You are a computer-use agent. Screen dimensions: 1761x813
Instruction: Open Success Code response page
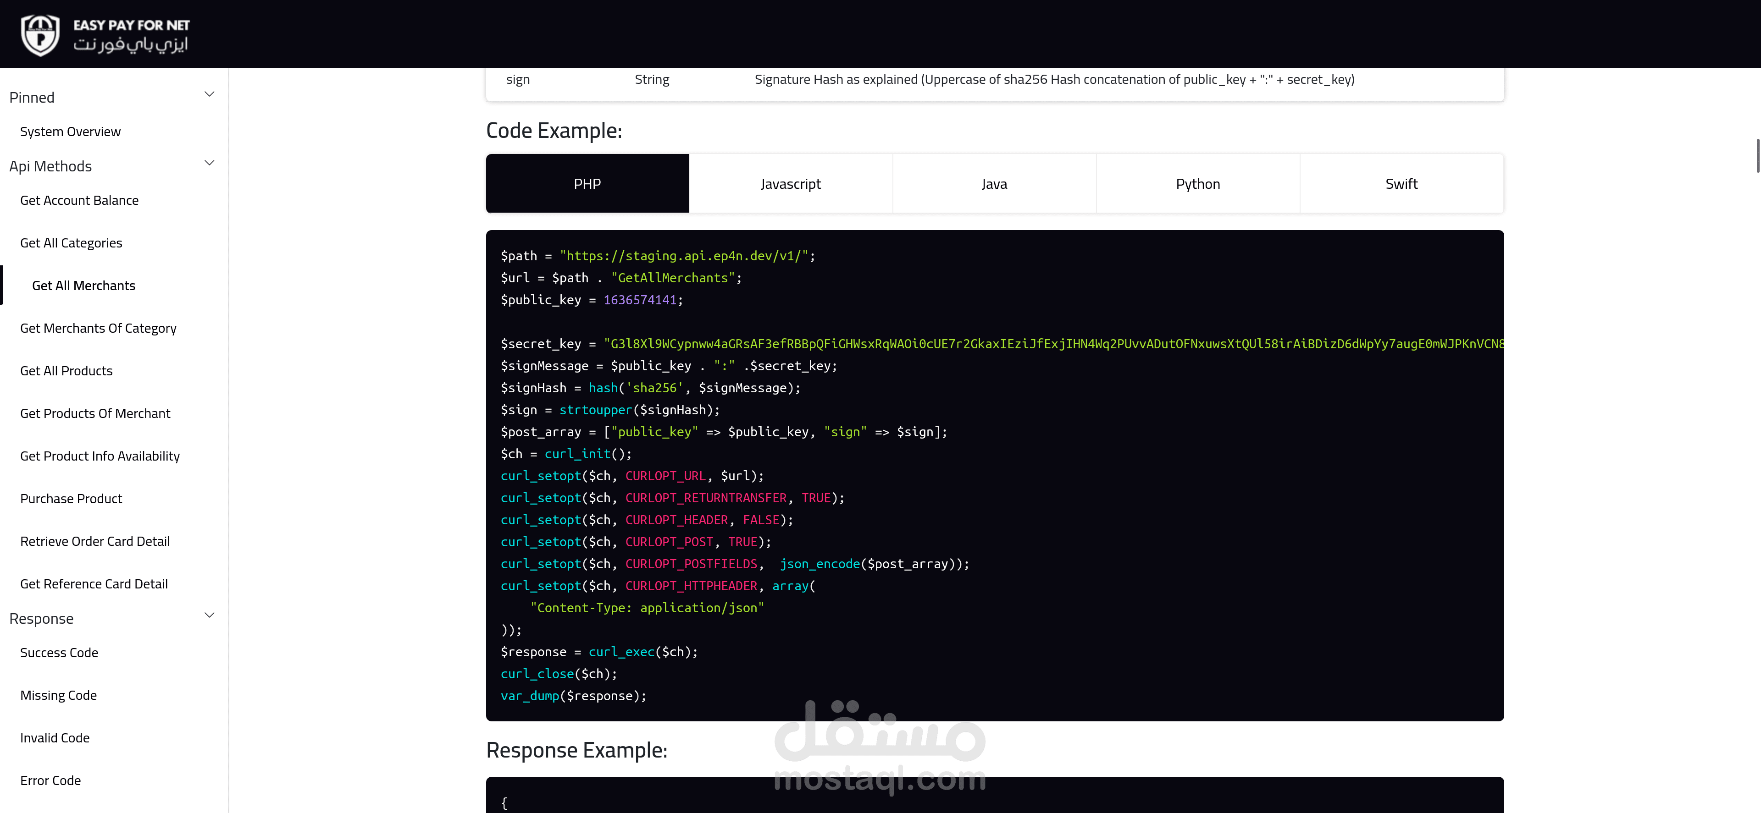[x=60, y=653]
